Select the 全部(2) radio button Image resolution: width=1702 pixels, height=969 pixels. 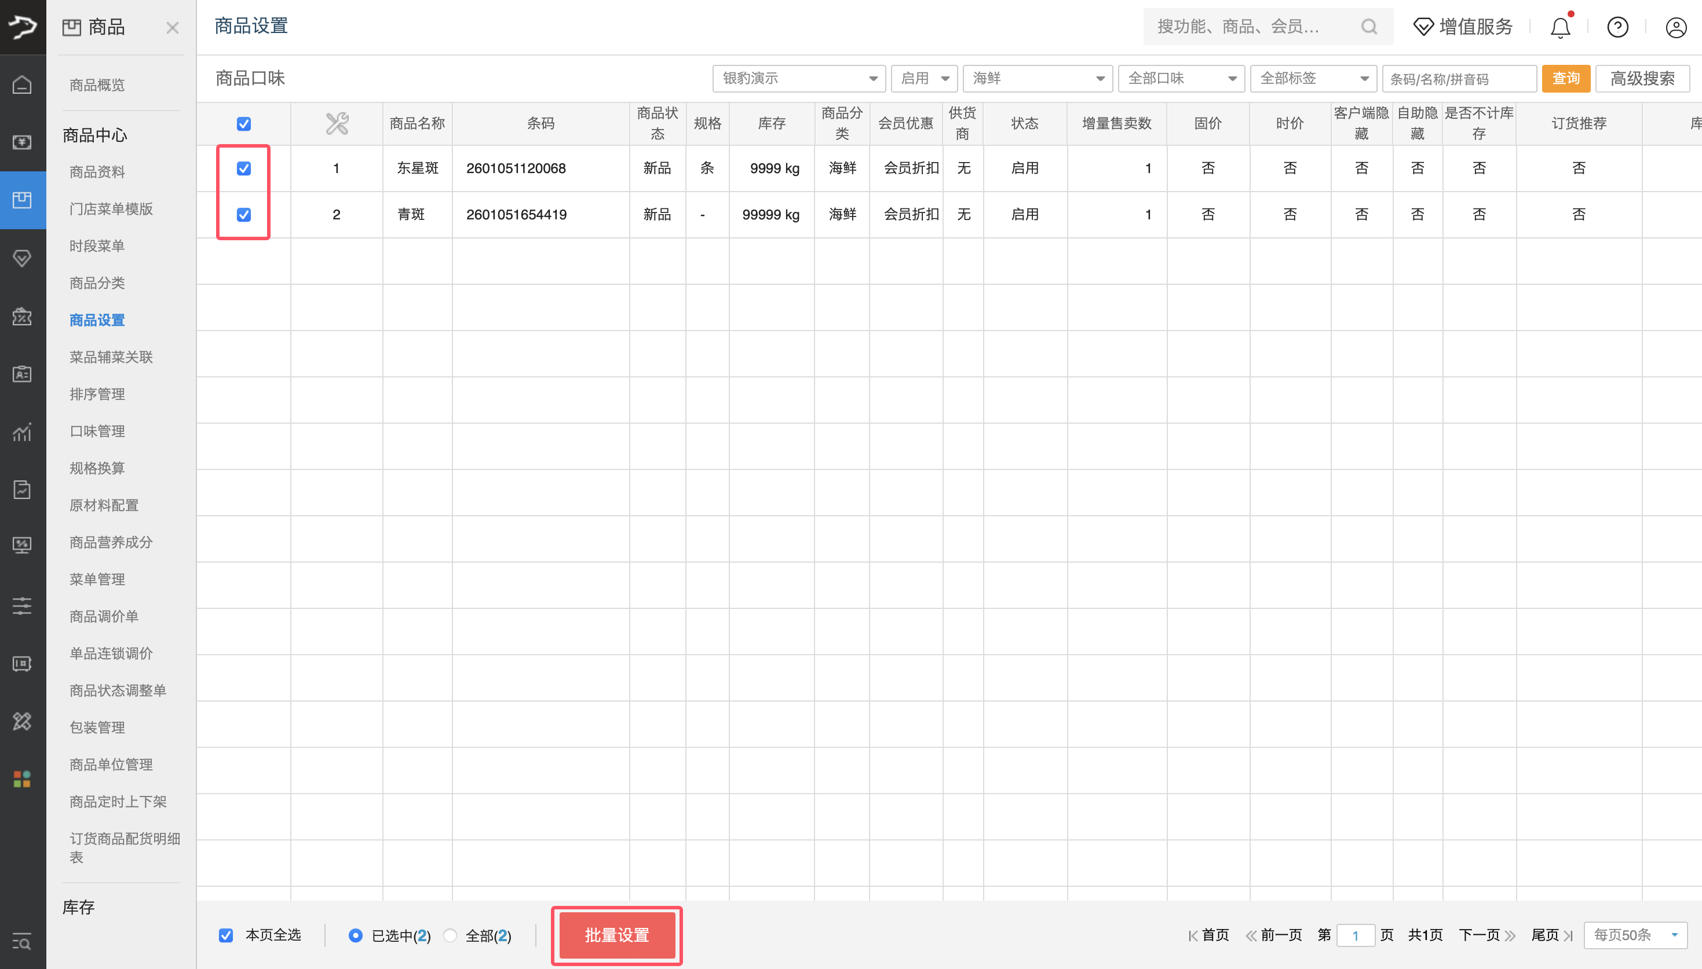(x=450, y=935)
